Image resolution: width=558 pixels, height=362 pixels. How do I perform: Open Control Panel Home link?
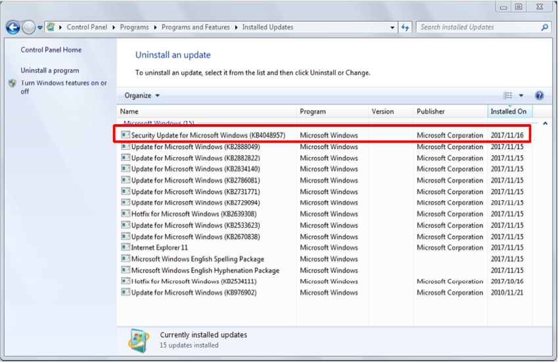(51, 50)
